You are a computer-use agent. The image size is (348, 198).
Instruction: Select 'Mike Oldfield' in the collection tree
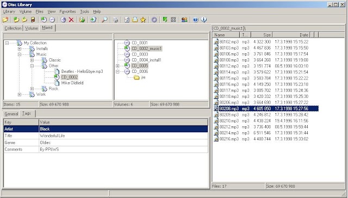pos(72,83)
